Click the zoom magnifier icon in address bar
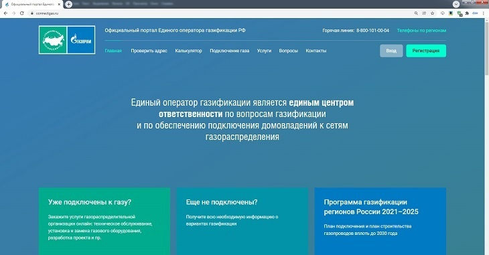The width and height of the screenshot is (489, 255). [416, 13]
